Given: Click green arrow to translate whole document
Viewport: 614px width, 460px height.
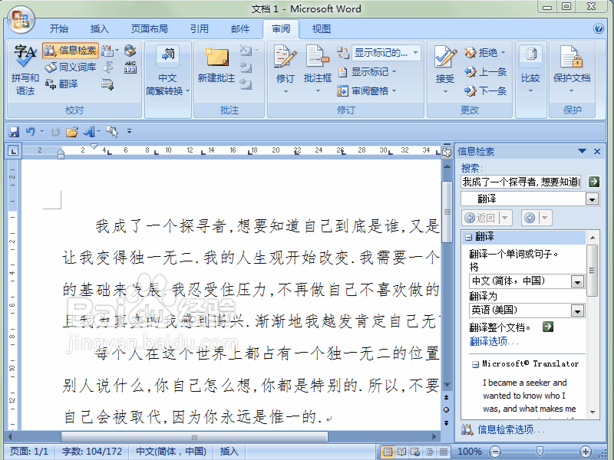Looking at the screenshot, I should click(x=548, y=327).
